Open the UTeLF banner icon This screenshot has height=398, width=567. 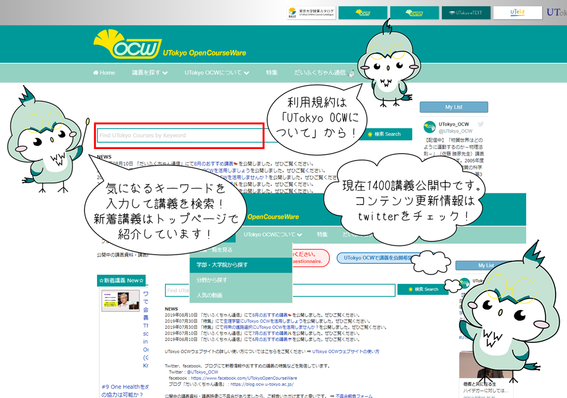coord(518,12)
